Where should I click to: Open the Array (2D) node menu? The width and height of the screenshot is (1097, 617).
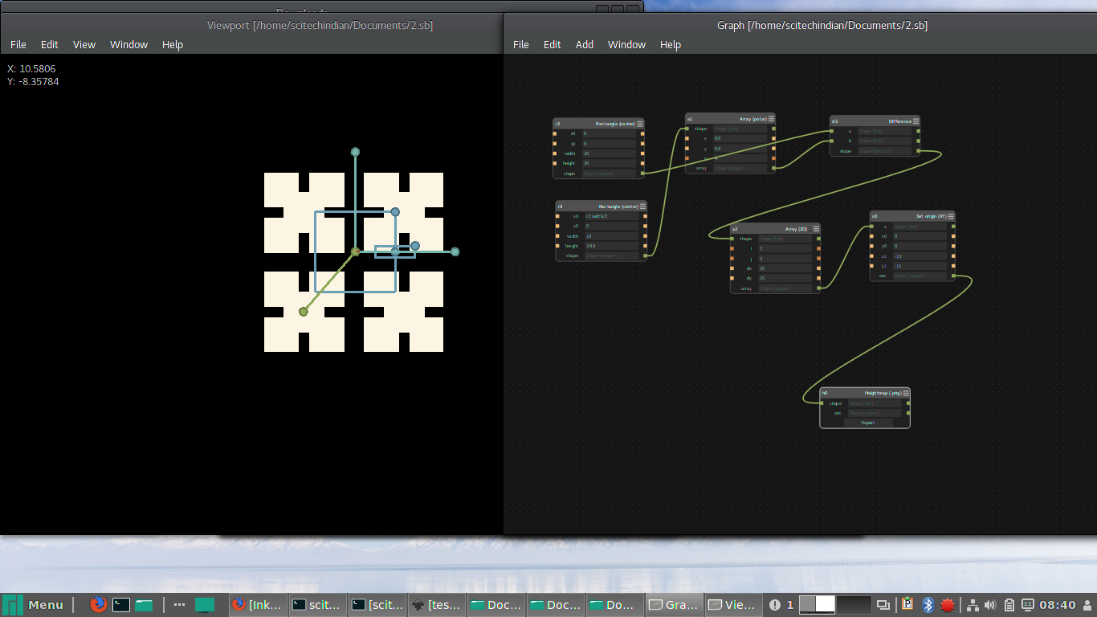coord(816,228)
